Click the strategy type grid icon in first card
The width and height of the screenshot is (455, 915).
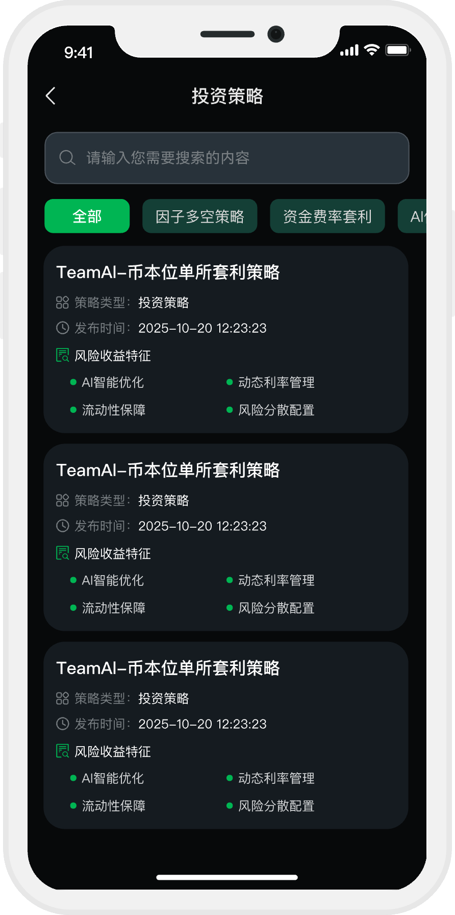[x=62, y=303]
